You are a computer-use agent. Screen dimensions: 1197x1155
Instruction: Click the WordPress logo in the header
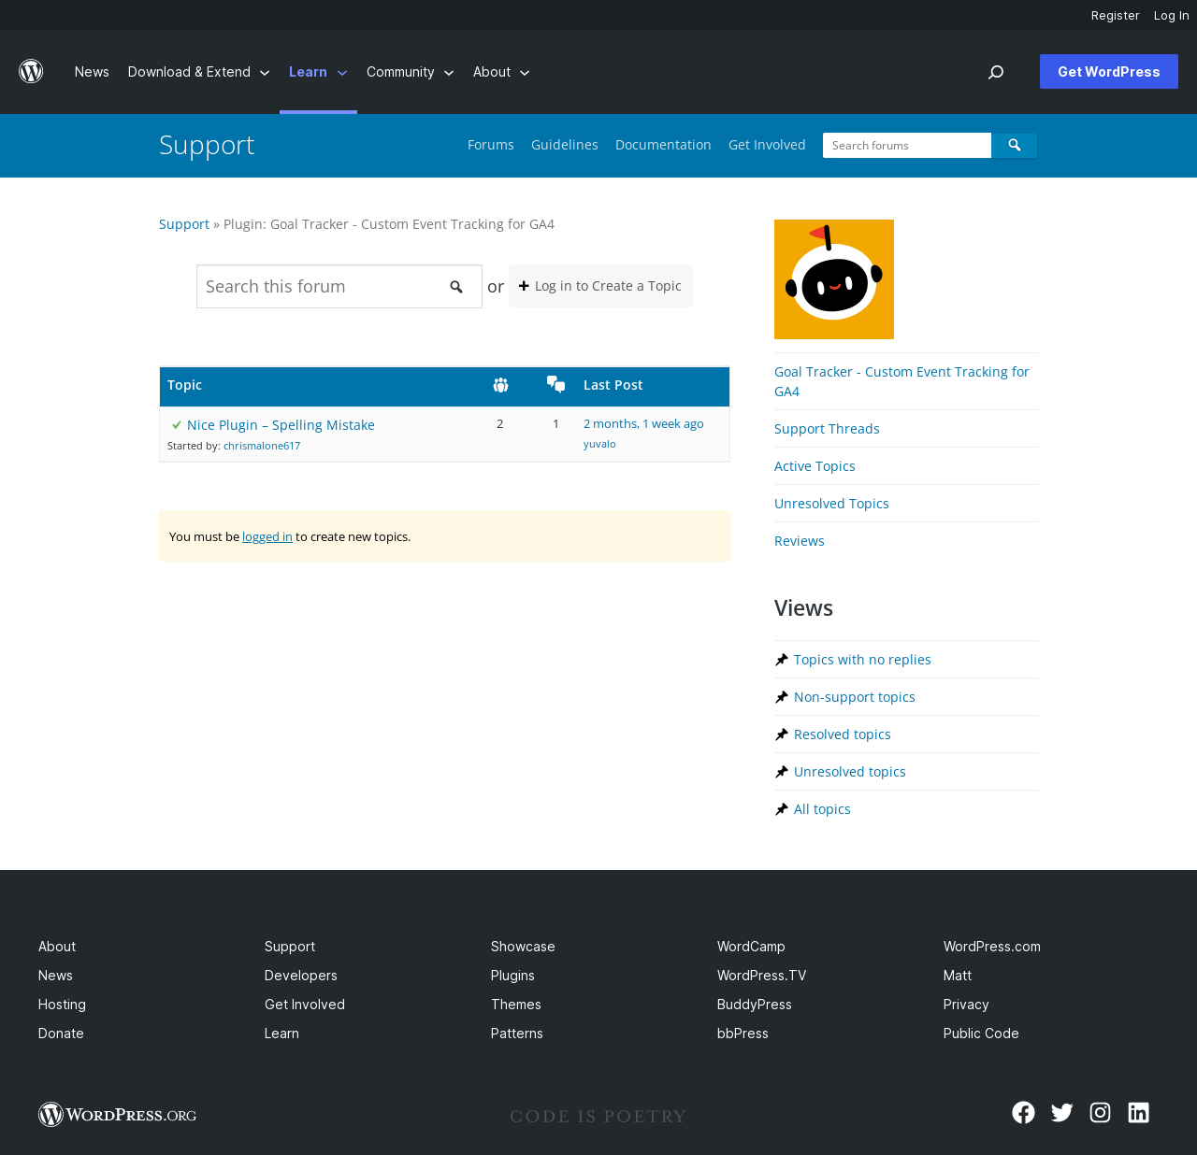pyautogui.click(x=31, y=72)
